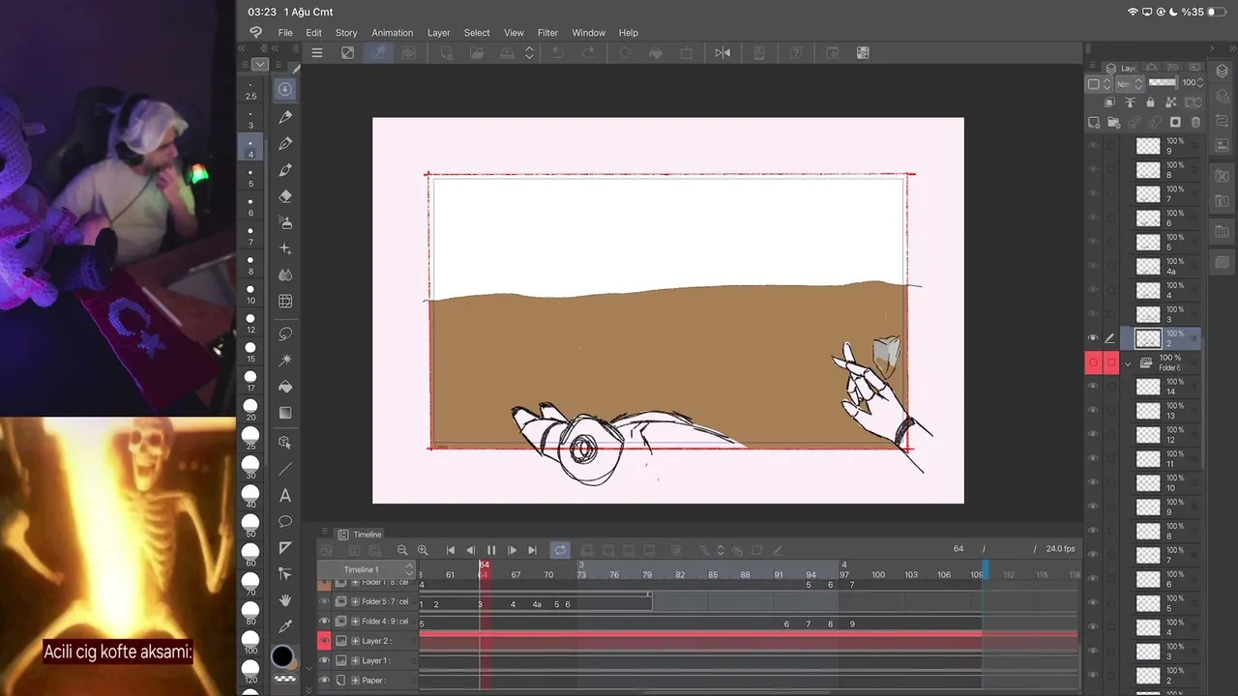Select the Text tool (A icon)
Screen dimensions: 1238x696
pyautogui.click(x=285, y=496)
